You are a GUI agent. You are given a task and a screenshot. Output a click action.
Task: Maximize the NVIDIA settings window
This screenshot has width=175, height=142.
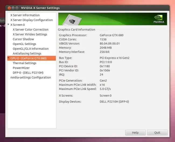pos(17,8)
